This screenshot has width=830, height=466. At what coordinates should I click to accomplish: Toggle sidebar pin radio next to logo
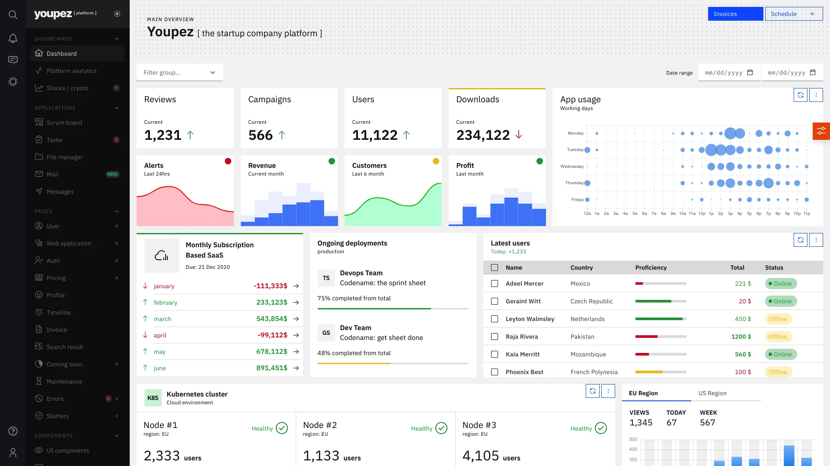tap(117, 14)
